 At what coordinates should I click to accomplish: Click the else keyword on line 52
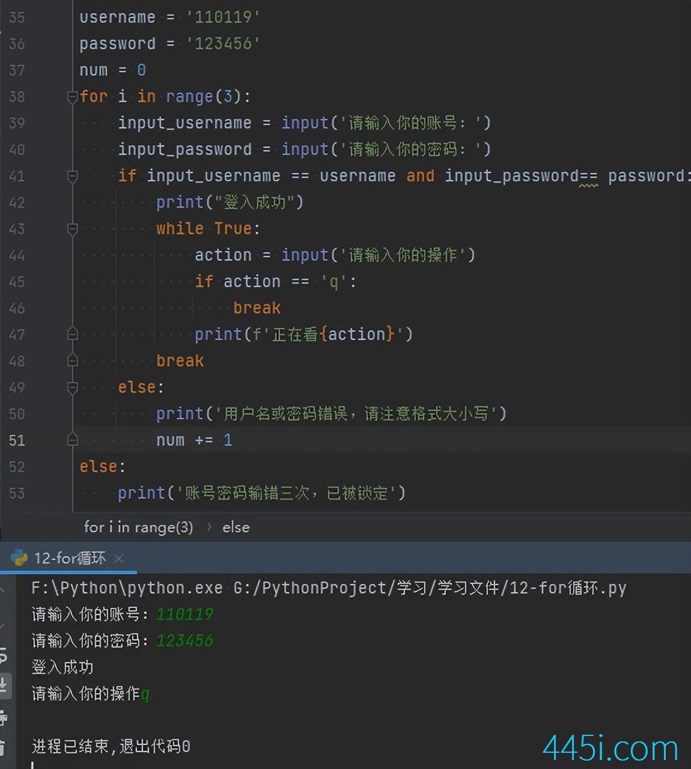(99, 466)
